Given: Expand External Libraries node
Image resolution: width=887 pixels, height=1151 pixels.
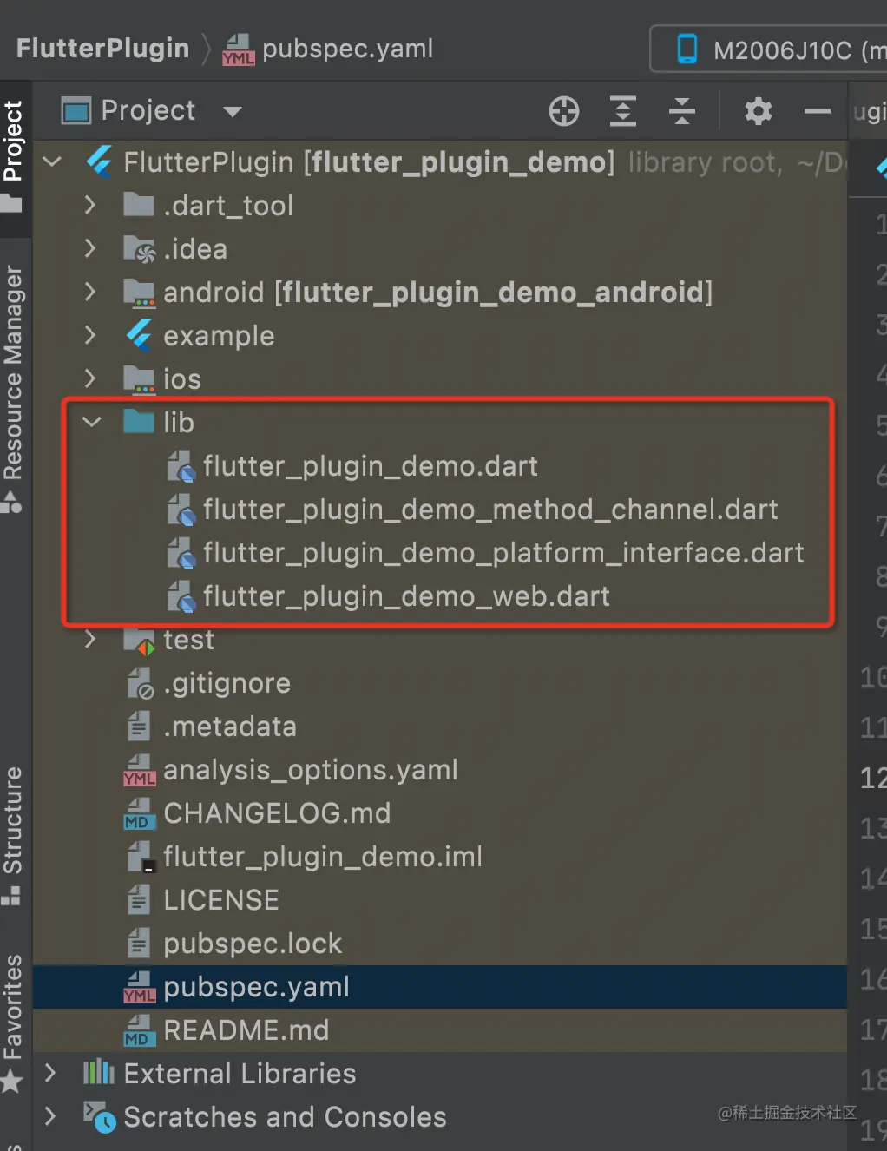Looking at the screenshot, I should 50,1073.
